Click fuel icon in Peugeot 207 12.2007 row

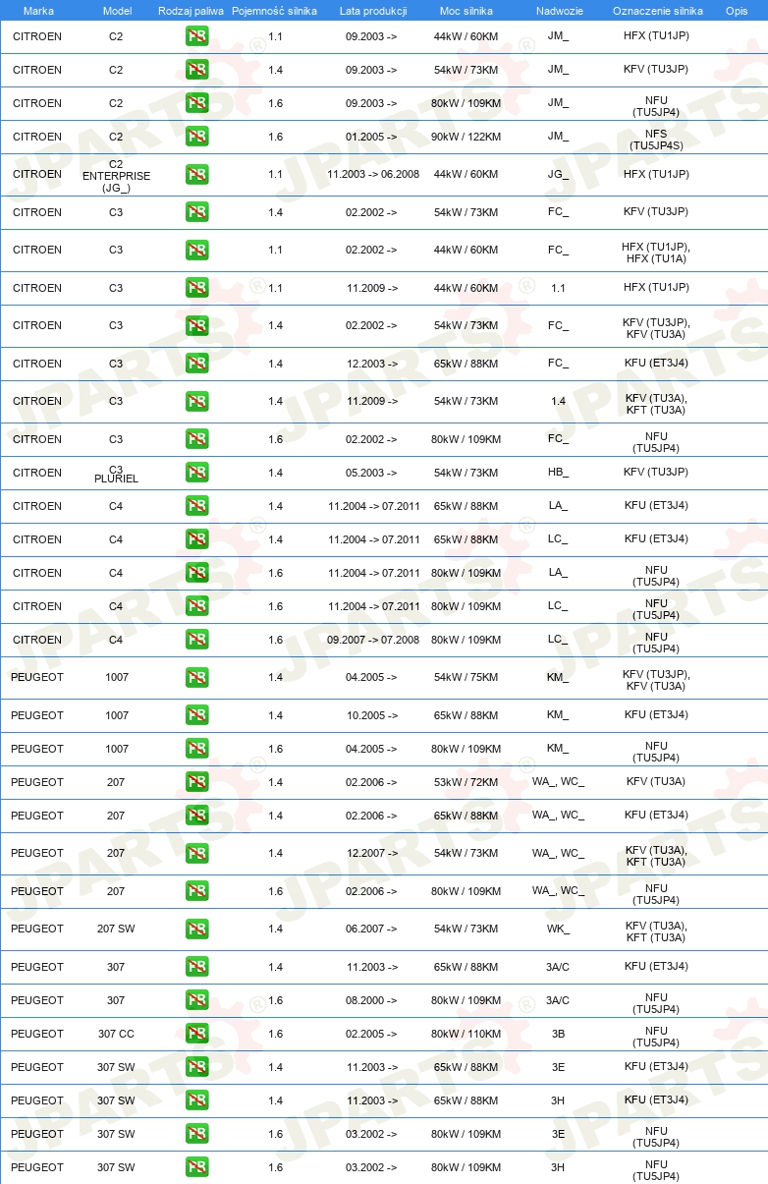[196, 853]
